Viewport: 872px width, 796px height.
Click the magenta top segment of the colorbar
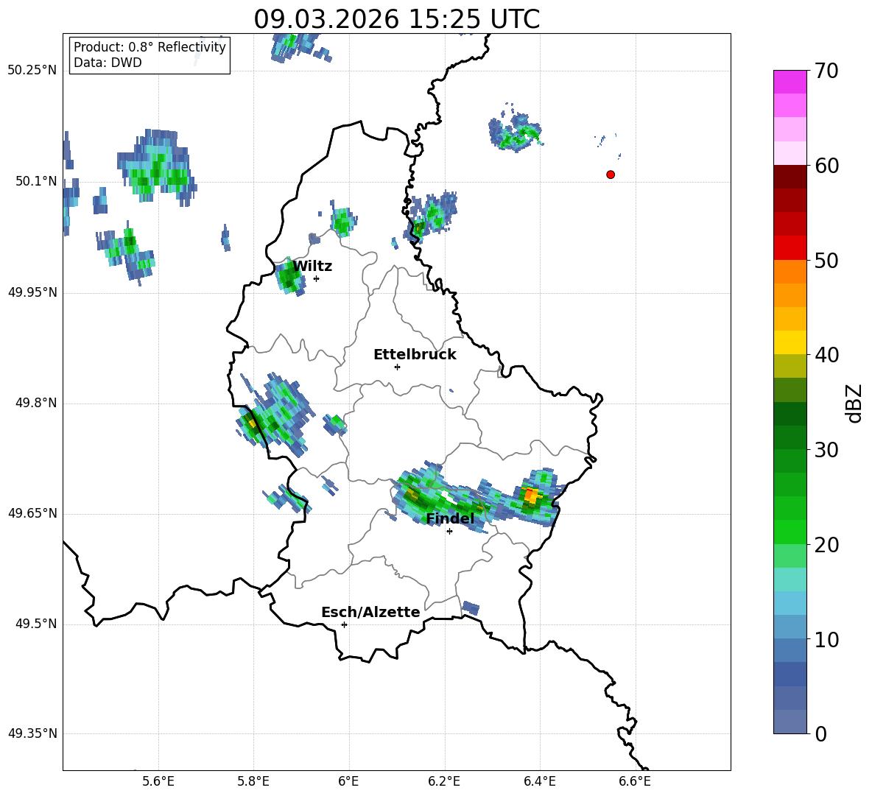(790, 82)
